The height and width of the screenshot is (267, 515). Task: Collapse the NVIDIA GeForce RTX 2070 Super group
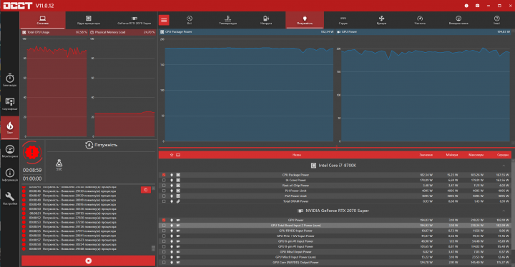(504, 211)
